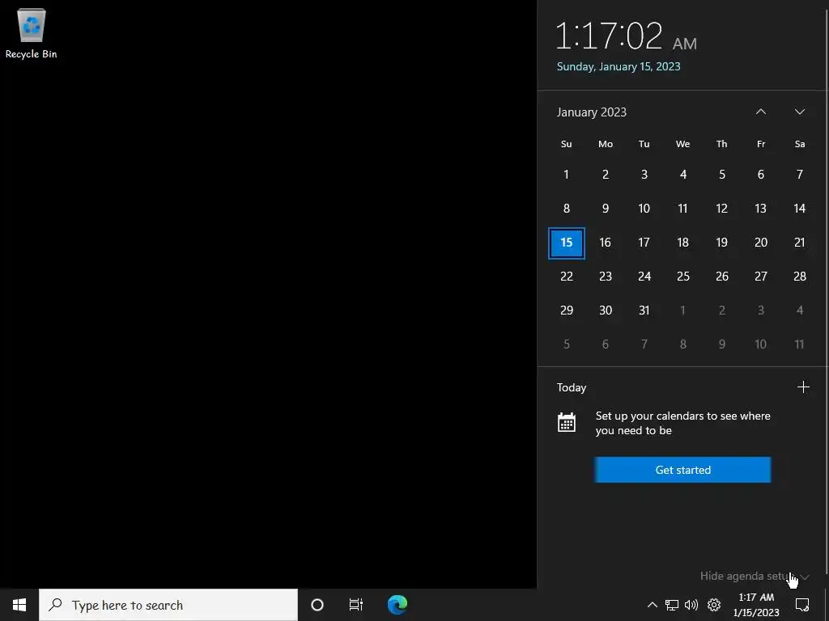Select January 24 in the calendar

pyautogui.click(x=644, y=277)
